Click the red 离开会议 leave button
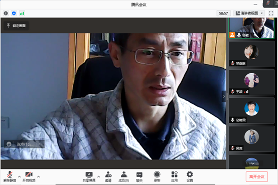The width and height of the screenshot is (278, 185). point(257,176)
